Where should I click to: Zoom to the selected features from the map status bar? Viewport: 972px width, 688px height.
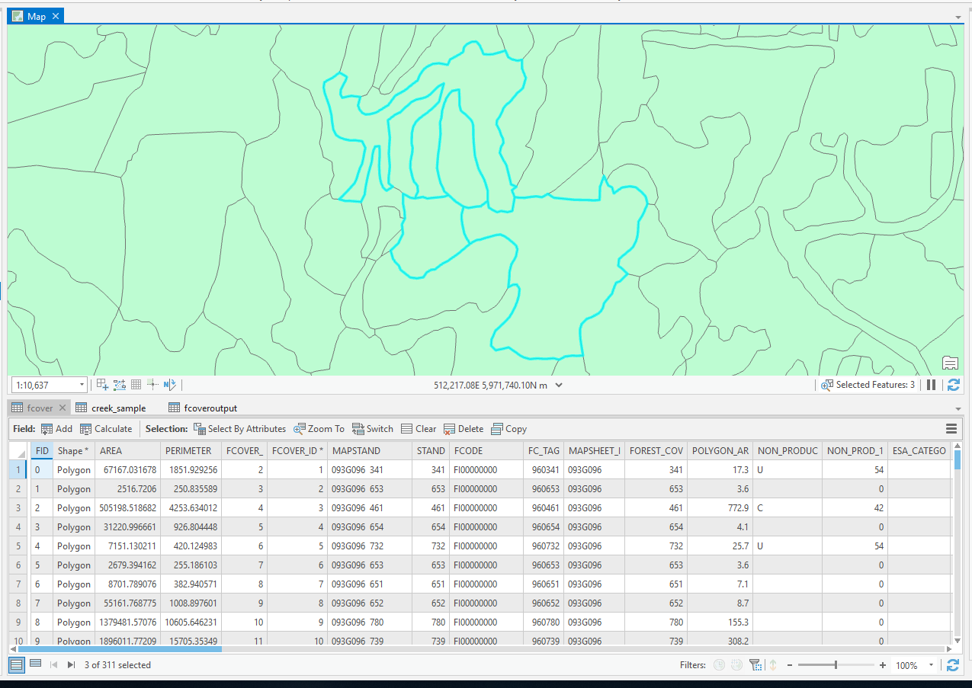coord(826,385)
